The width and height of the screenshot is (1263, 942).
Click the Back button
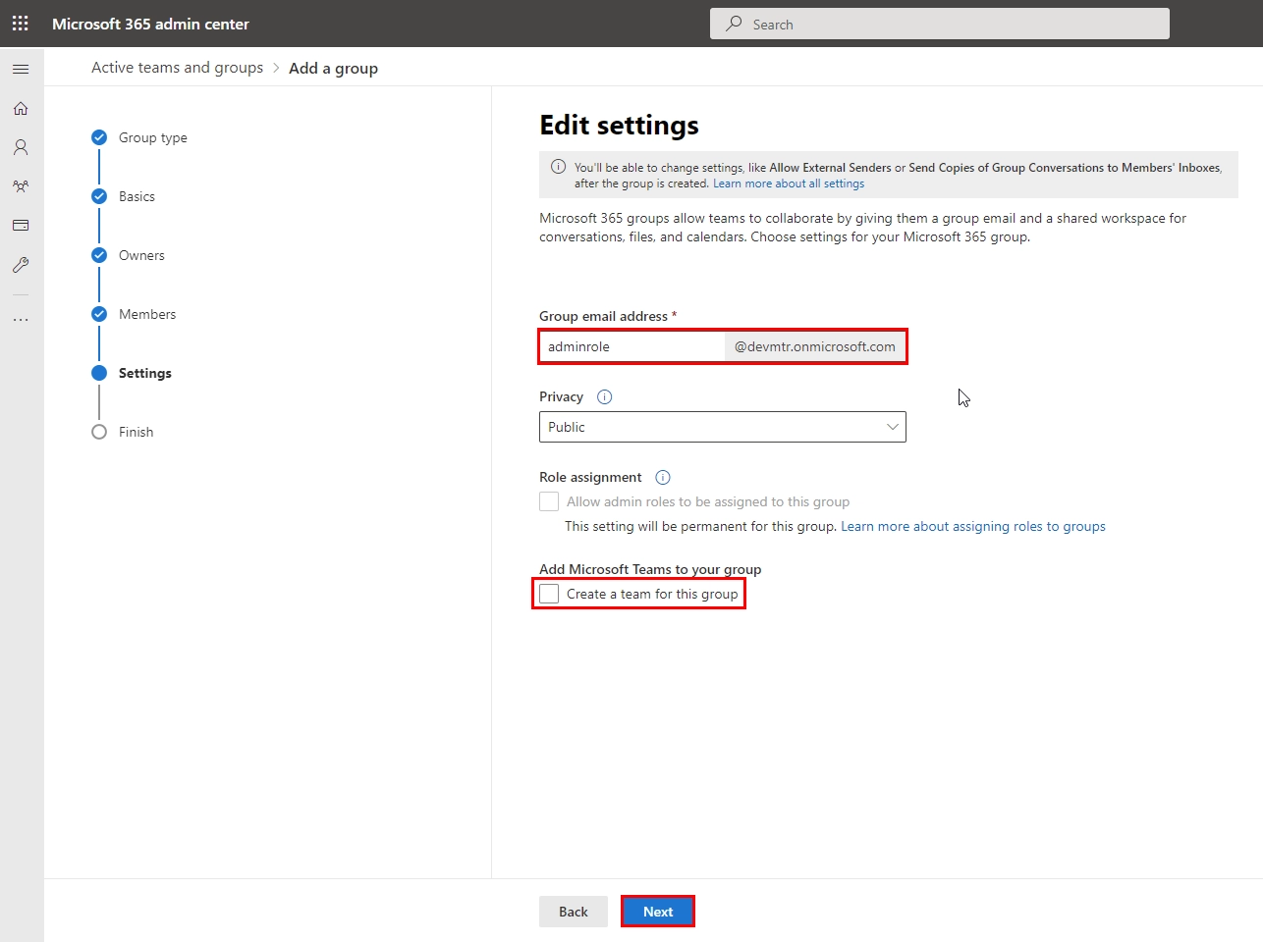[574, 912]
